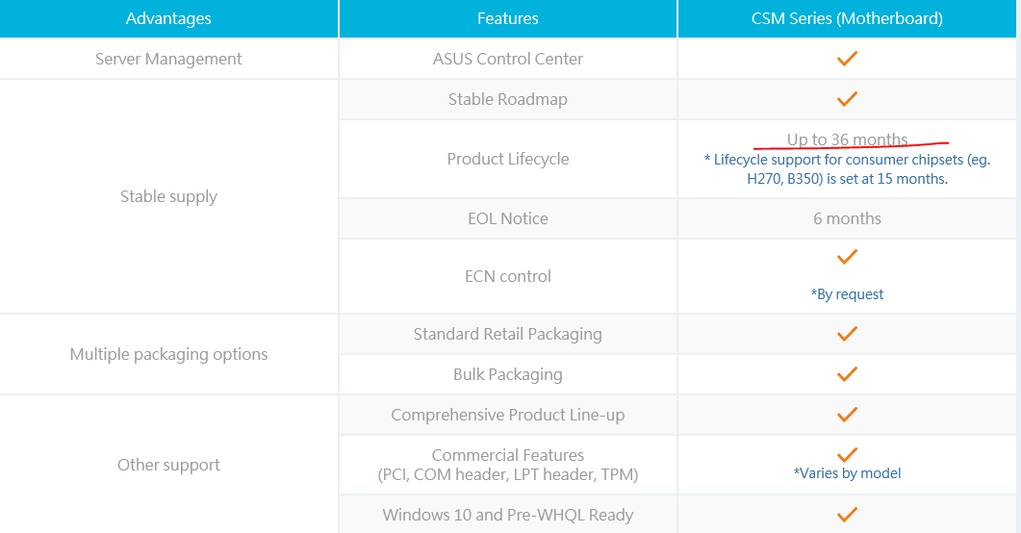Image resolution: width=1021 pixels, height=533 pixels.
Task: Click the Multiple packaging options cell
Action: [x=168, y=354]
